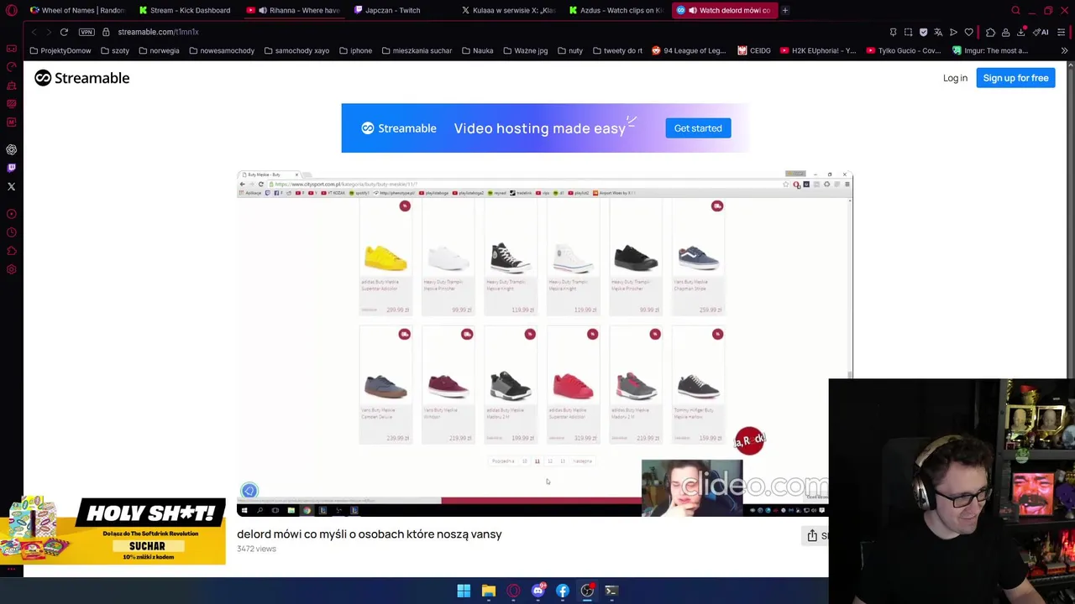Image resolution: width=1075 pixels, height=604 pixels.
Task: Switch to Azdus Kick clips tab
Action: tap(616, 10)
